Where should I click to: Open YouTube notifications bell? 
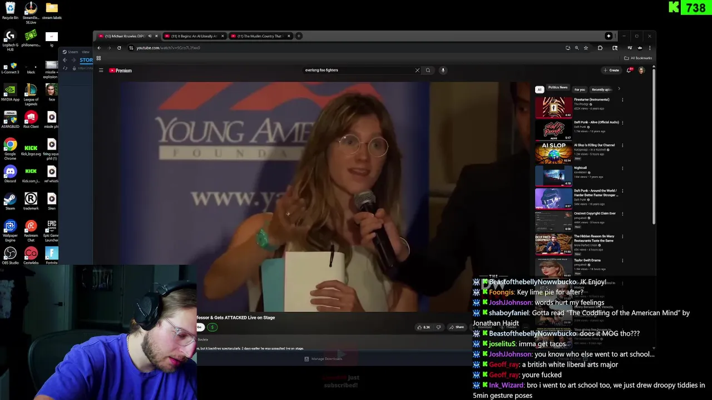[x=629, y=70]
